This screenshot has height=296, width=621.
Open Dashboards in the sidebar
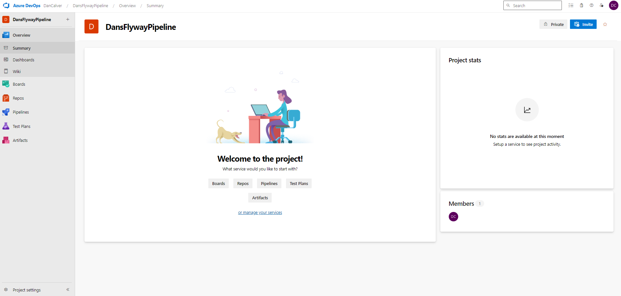(37, 60)
